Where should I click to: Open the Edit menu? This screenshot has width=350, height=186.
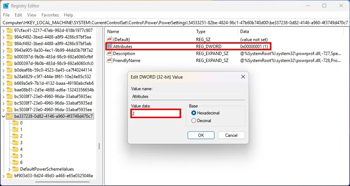(x=18, y=15)
